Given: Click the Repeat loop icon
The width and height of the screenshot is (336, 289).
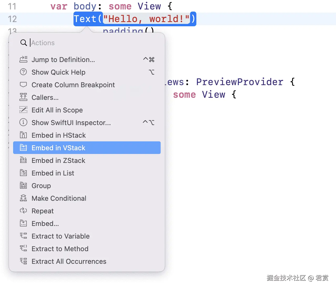Looking at the screenshot, I should (x=23, y=211).
